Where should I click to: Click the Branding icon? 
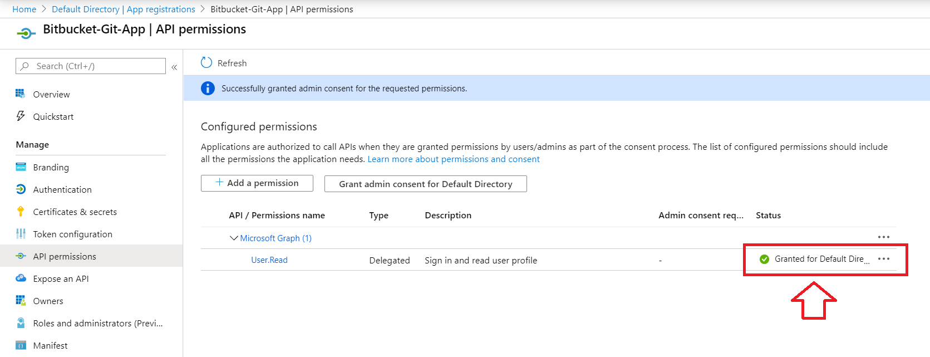point(21,167)
